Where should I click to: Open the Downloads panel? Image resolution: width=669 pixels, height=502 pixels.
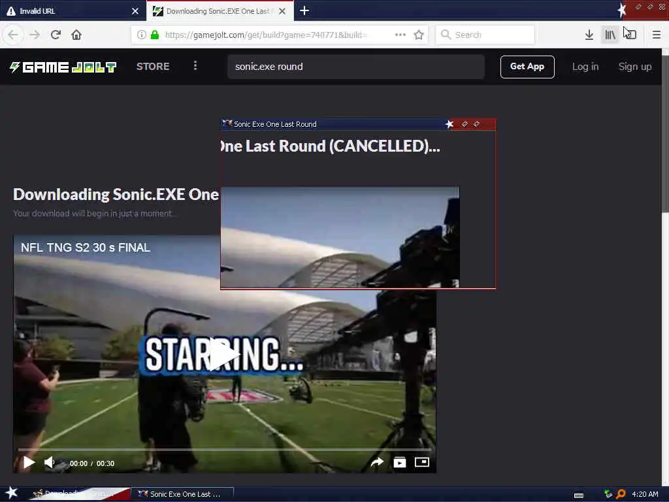tap(589, 35)
